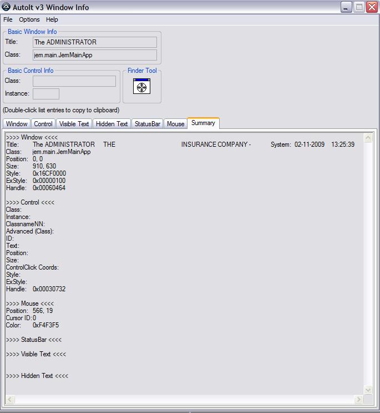
Task: Click the 'Advanced (Class):' line
Action: [30, 231]
